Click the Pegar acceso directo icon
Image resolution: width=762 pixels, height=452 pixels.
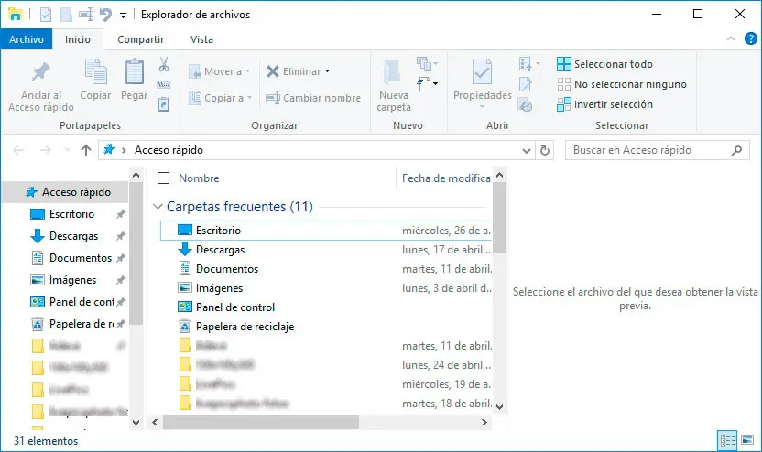(164, 104)
